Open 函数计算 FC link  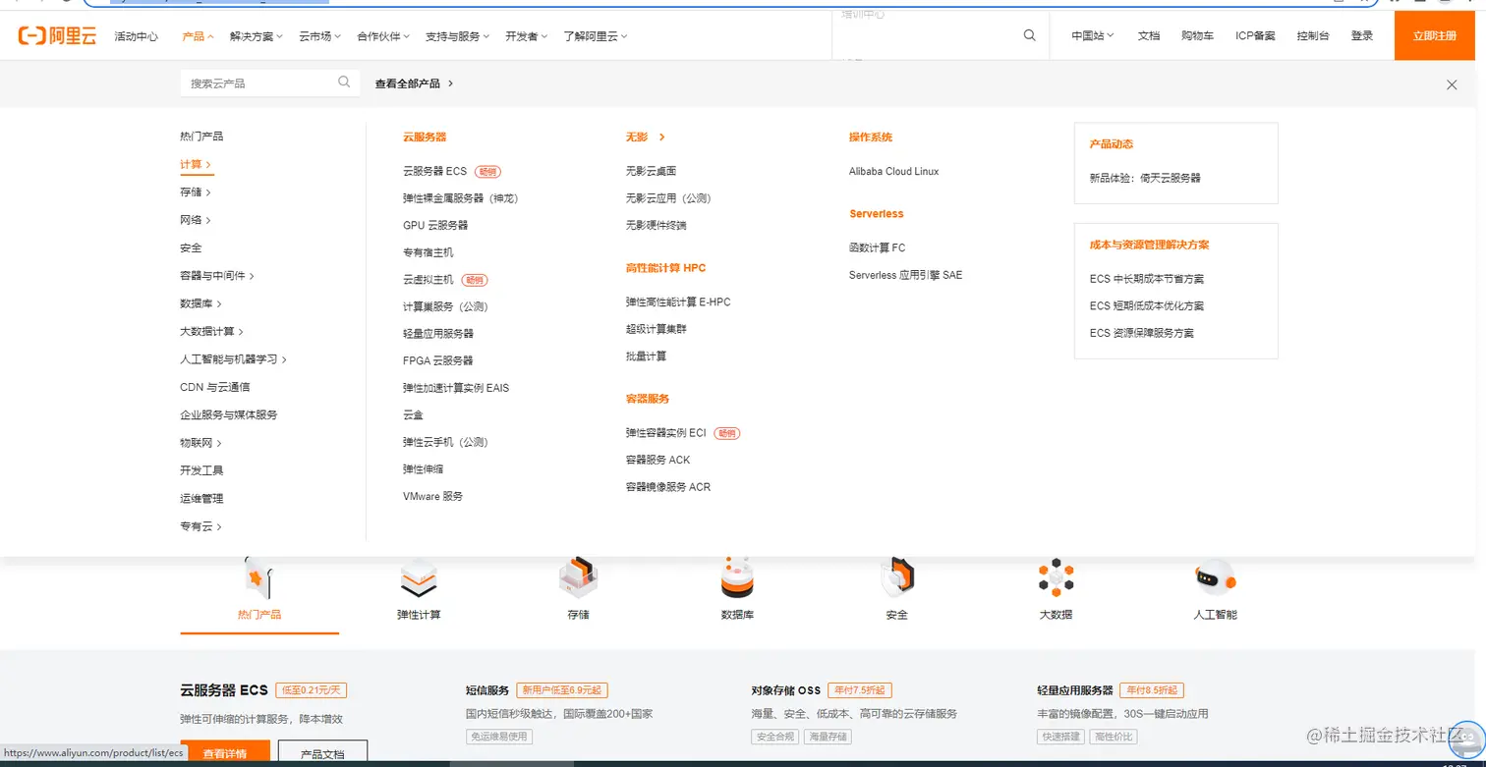878,247
